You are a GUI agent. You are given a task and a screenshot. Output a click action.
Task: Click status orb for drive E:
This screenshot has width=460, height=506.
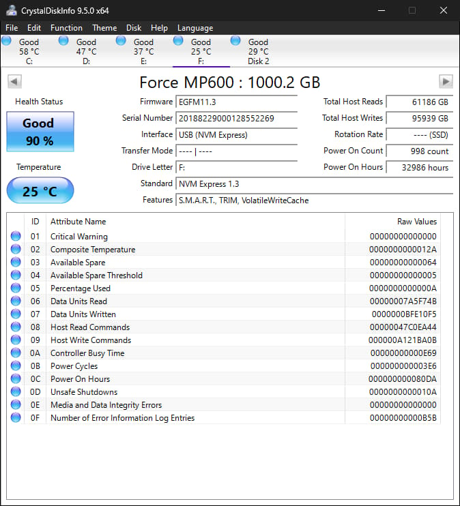[x=121, y=41]
